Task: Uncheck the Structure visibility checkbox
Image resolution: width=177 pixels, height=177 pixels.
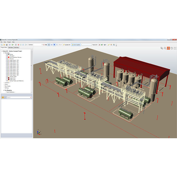Action: point(7,56)
